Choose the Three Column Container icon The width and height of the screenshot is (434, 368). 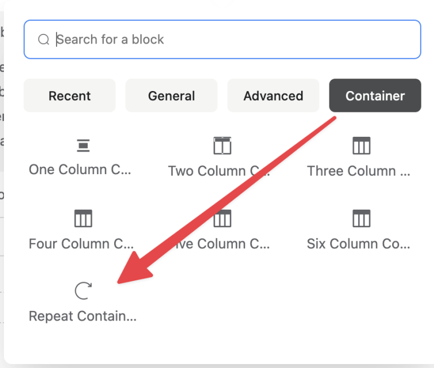361,146
